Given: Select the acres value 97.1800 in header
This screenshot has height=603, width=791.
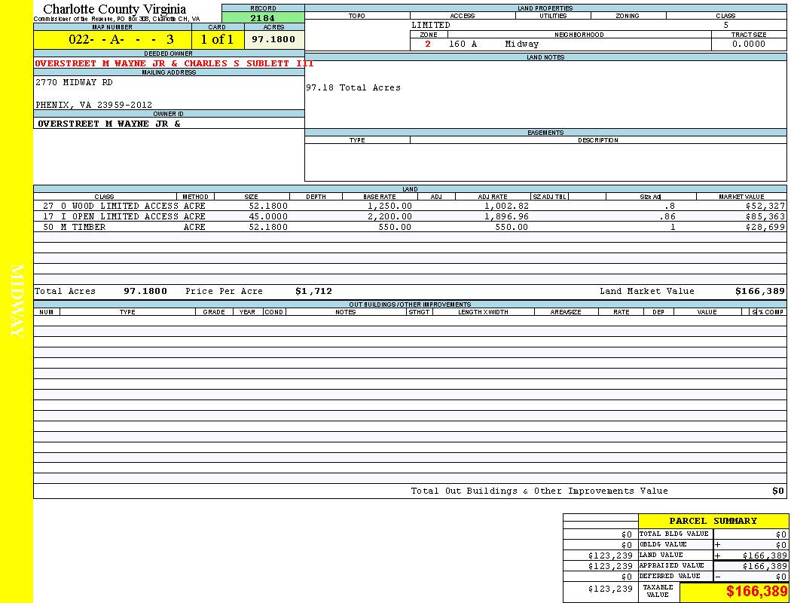Looking at the screenshot, I should pyautogui.click(x=273, y=39).
